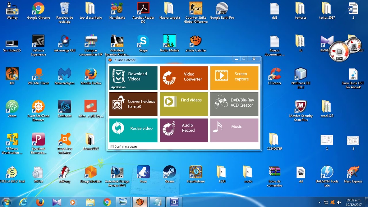Open the Music tile

coord(234,130)
